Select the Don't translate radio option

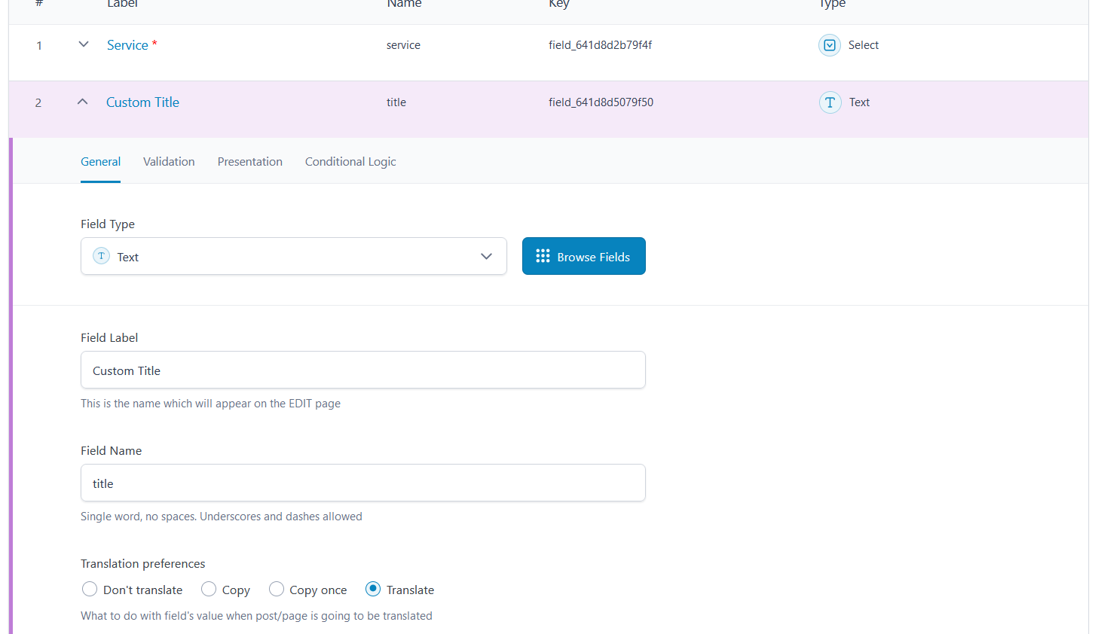[90, 589]
